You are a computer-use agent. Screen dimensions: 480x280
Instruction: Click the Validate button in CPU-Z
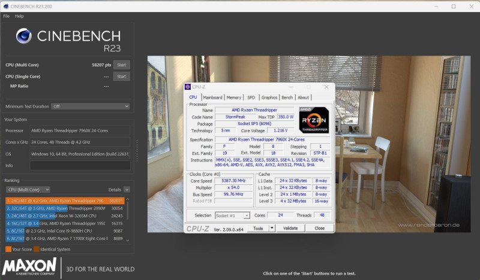tap(290, 229)
